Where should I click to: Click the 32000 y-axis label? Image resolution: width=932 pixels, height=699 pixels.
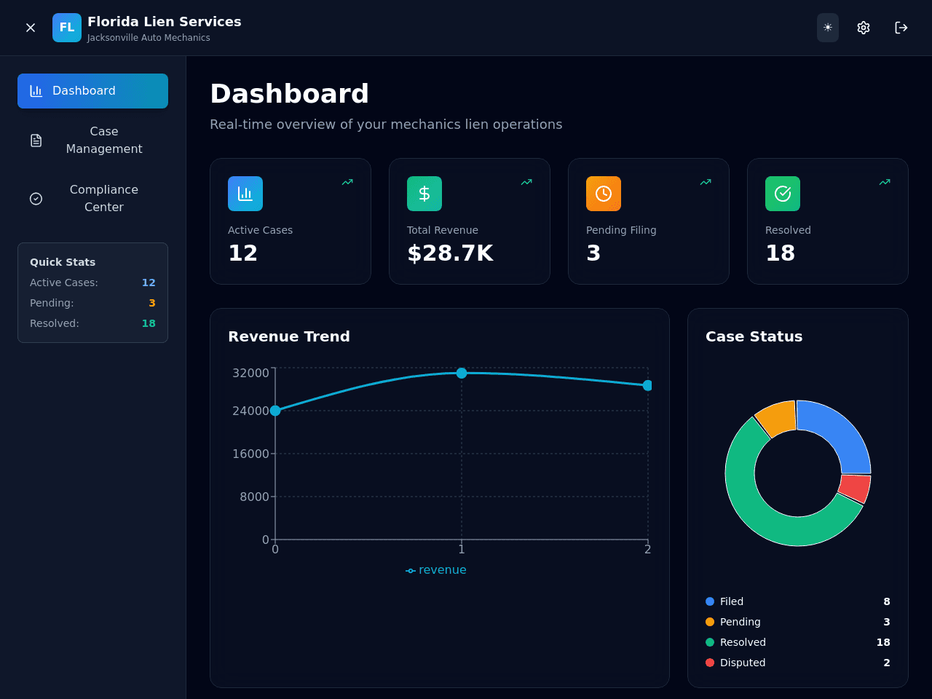(250, 374)
